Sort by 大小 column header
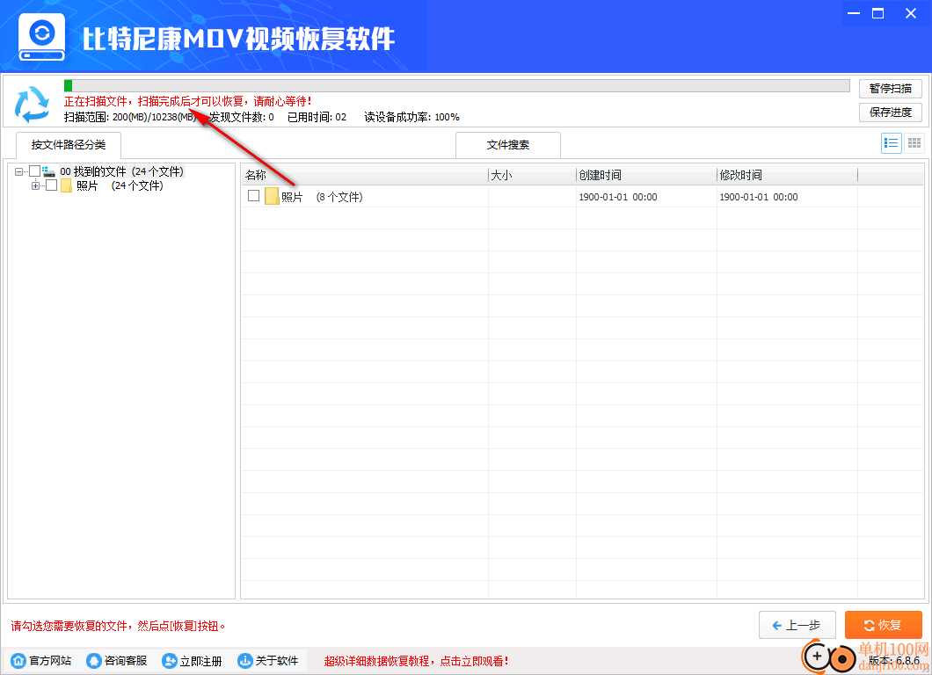Viewport: 932px width, 675px height. [532, 175]
